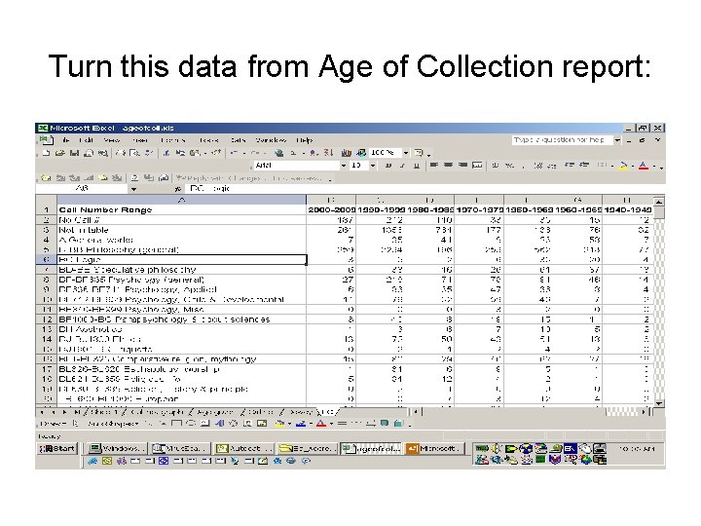701x526 pixels.
Task: Merge and center cells icon
Action: [477, 166]
